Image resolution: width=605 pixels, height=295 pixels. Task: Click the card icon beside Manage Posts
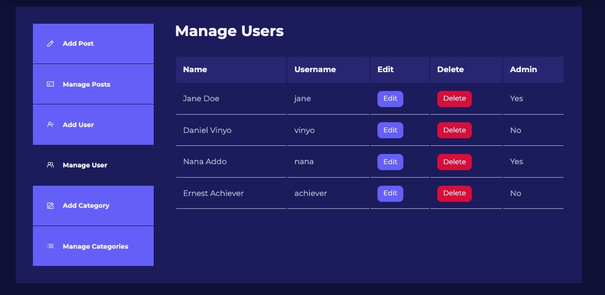(50, 84)
